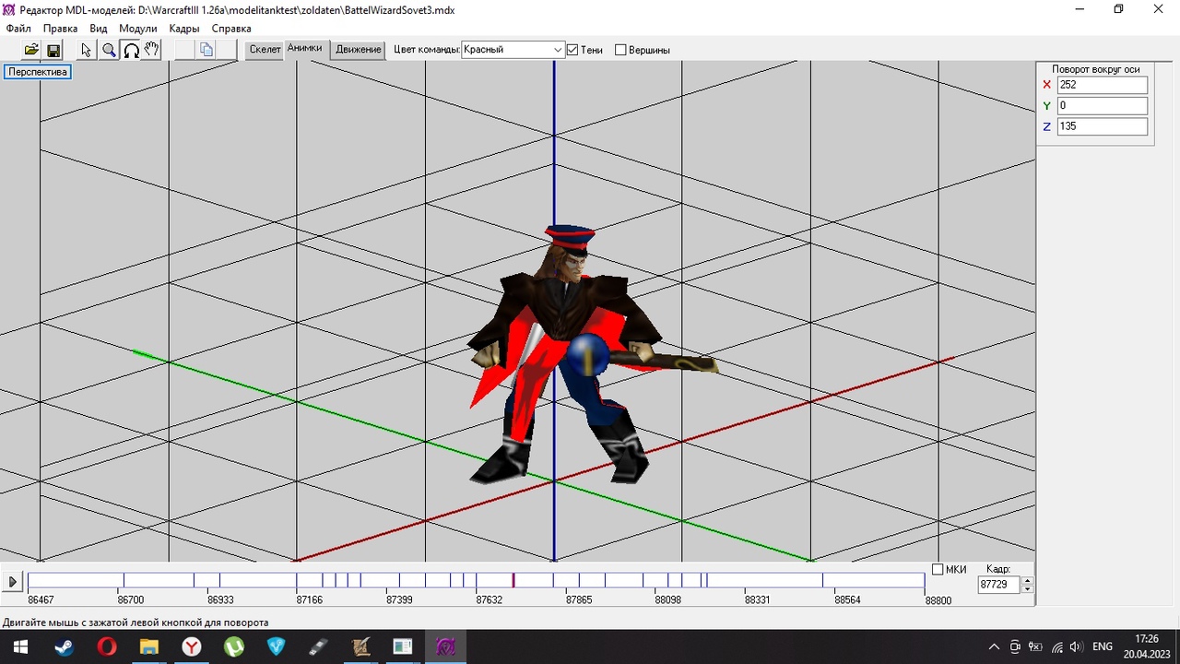Click the timeline label 88331
Image resolution: width=1180 pixels, height=664 pixels.
click(758, 600)
